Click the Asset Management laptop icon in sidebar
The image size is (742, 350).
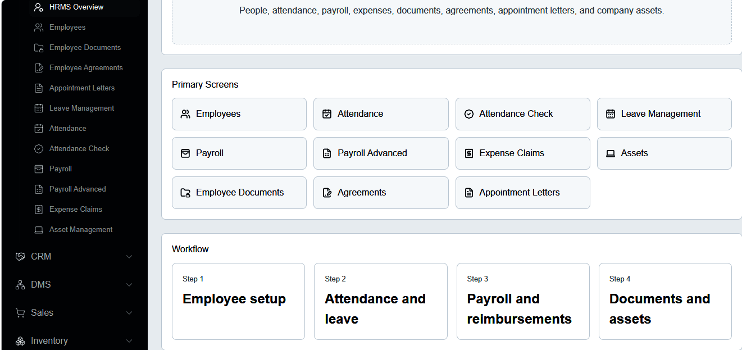39,230
